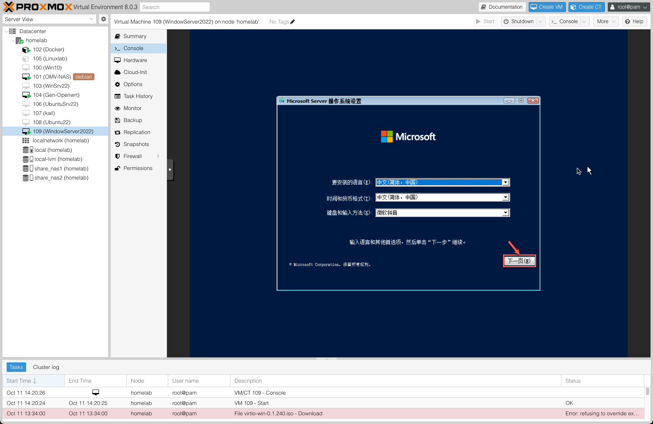Select 106 (UbuntuSrv22) in tree
The width and height of the screenshot is (653, 424).
(x=56, y=104)
